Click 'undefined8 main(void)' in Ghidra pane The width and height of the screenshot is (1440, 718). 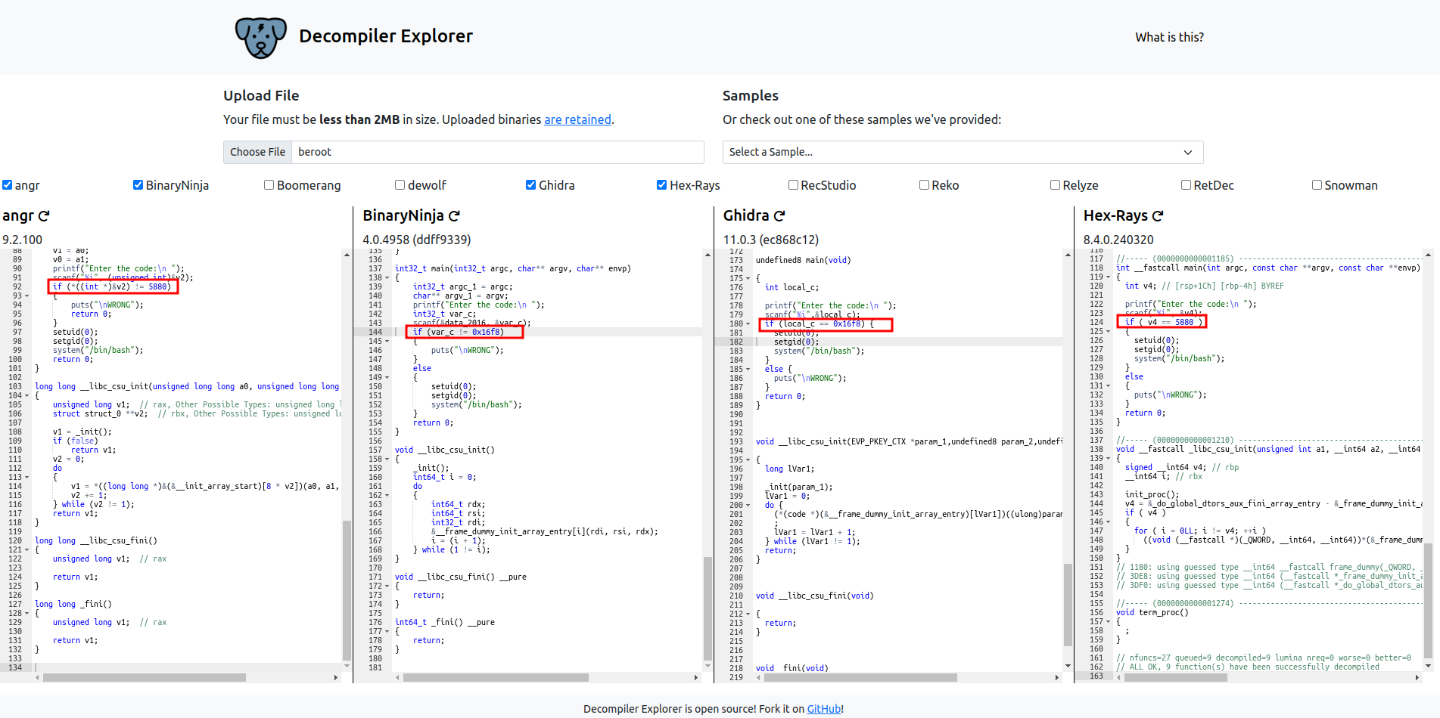[804, 260]
